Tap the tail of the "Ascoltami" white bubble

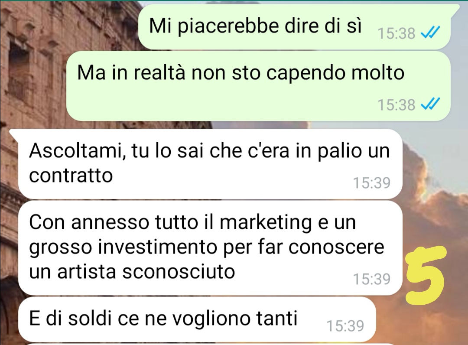pyautogui.click(x=14, y=134)
